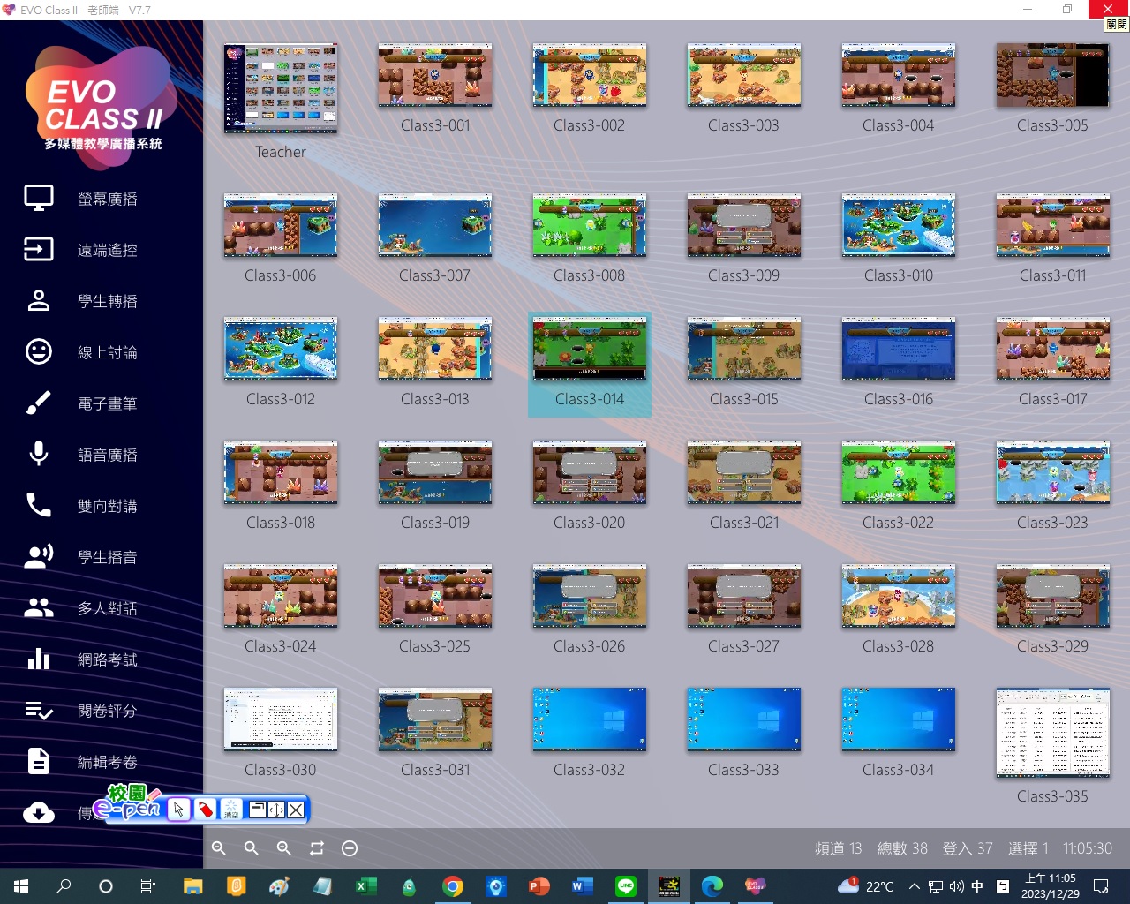The height and width of the screenshot is (904, 1130).
Task: Select the red pen tool in e-pen bar
Action: [205, 810]
